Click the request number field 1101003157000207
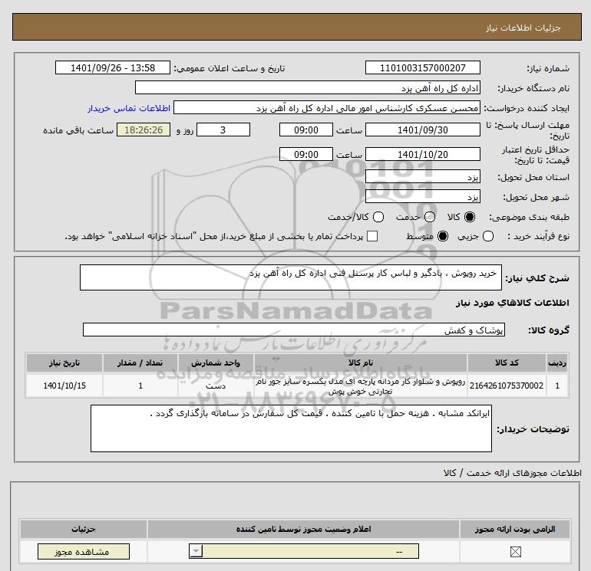The width and height of the screenshot is (591, 571). [422, 67]
